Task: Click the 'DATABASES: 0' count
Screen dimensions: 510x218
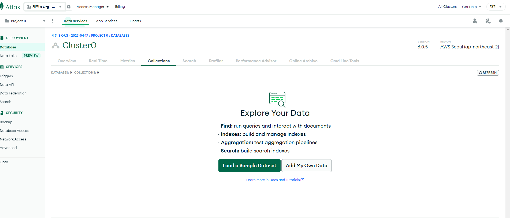Action: point(61,72)
